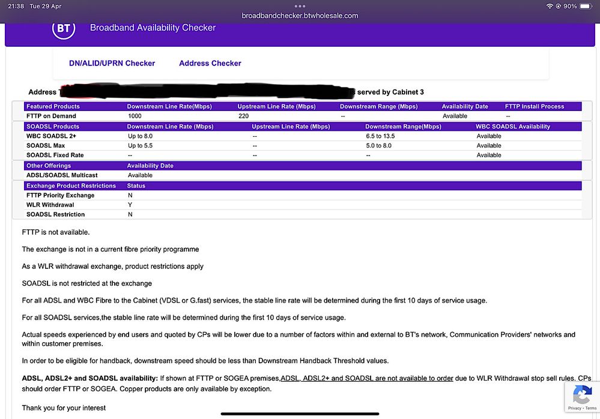Viewport: 600px width, 419px height.
Task: Tap the battery icon in status bar
Action: pos(586,6)
